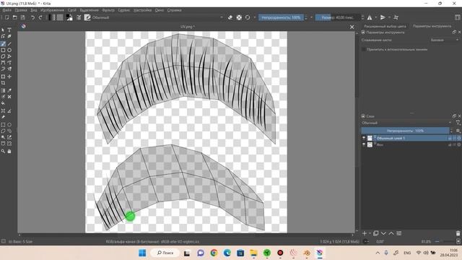Delete the selected layer with trash icon
Viewport: 462px width, 260px height.
[x=458, y=233]
